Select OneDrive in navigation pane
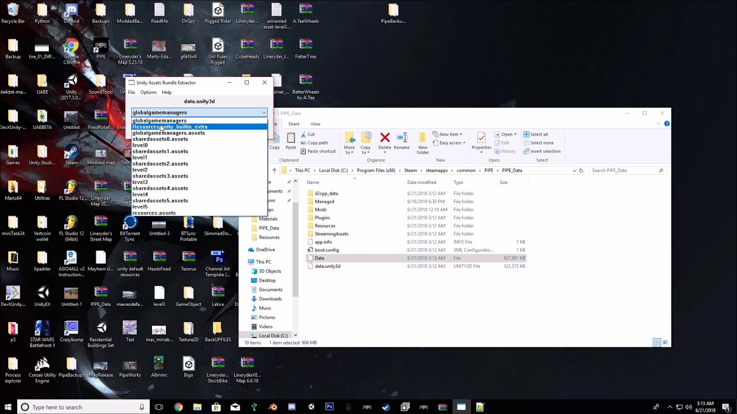This screenshot has width=737, height=414. [x=265, y=250]
